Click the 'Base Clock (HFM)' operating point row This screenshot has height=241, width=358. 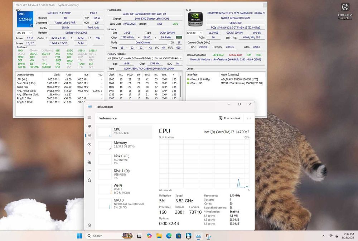(59, 83)
